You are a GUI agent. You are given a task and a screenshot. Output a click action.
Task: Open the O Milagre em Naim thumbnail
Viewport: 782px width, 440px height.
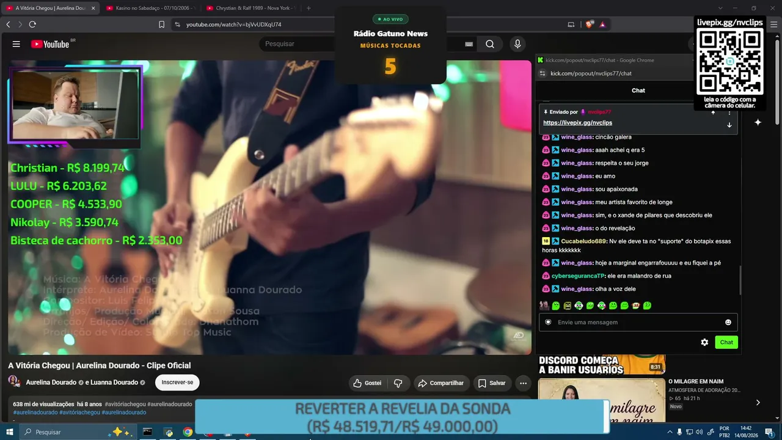tap(602, 400)
